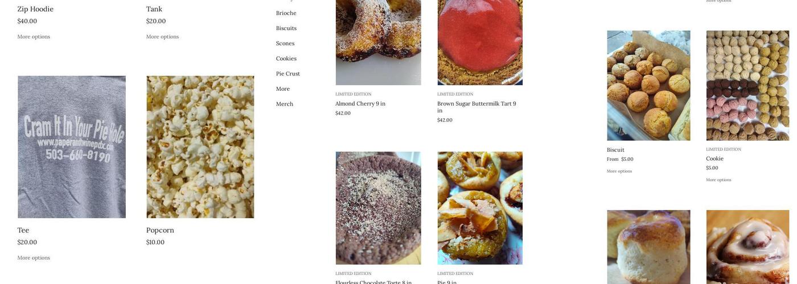Image resolution: width=797 pixels, height=284 pixels.
Task: Click More options under Cookie
Action: (x=718, y=180)
